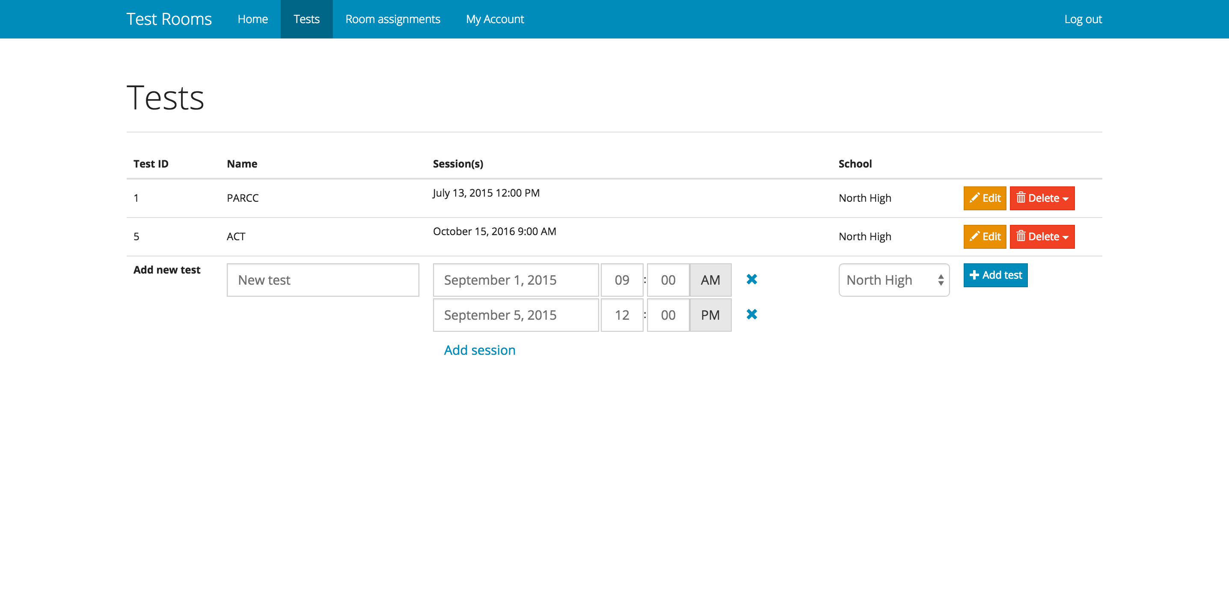The image size is (1229, 601).
Task: Click the School column header
Action: tap(855, 164)
